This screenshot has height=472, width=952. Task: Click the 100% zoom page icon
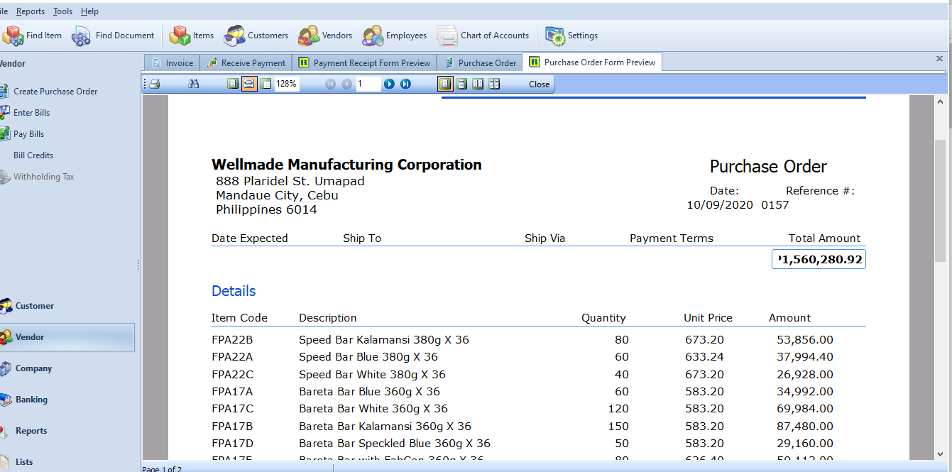(266, 84)
